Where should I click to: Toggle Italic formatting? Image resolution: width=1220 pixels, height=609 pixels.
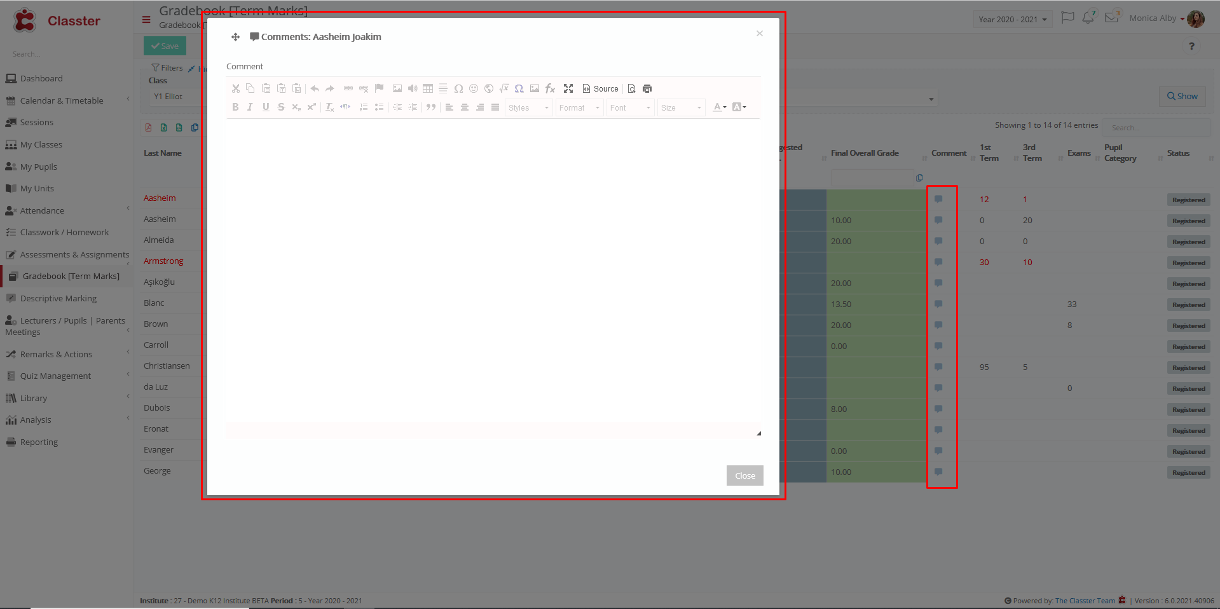click(250, 107)
